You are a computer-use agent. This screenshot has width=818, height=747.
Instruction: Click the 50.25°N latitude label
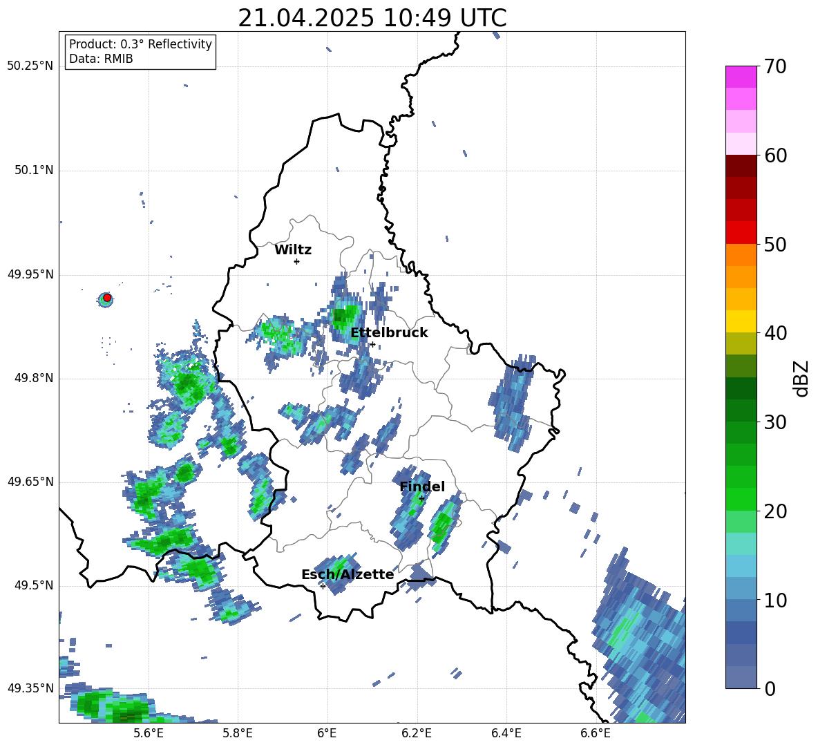[x=30, y=66]
